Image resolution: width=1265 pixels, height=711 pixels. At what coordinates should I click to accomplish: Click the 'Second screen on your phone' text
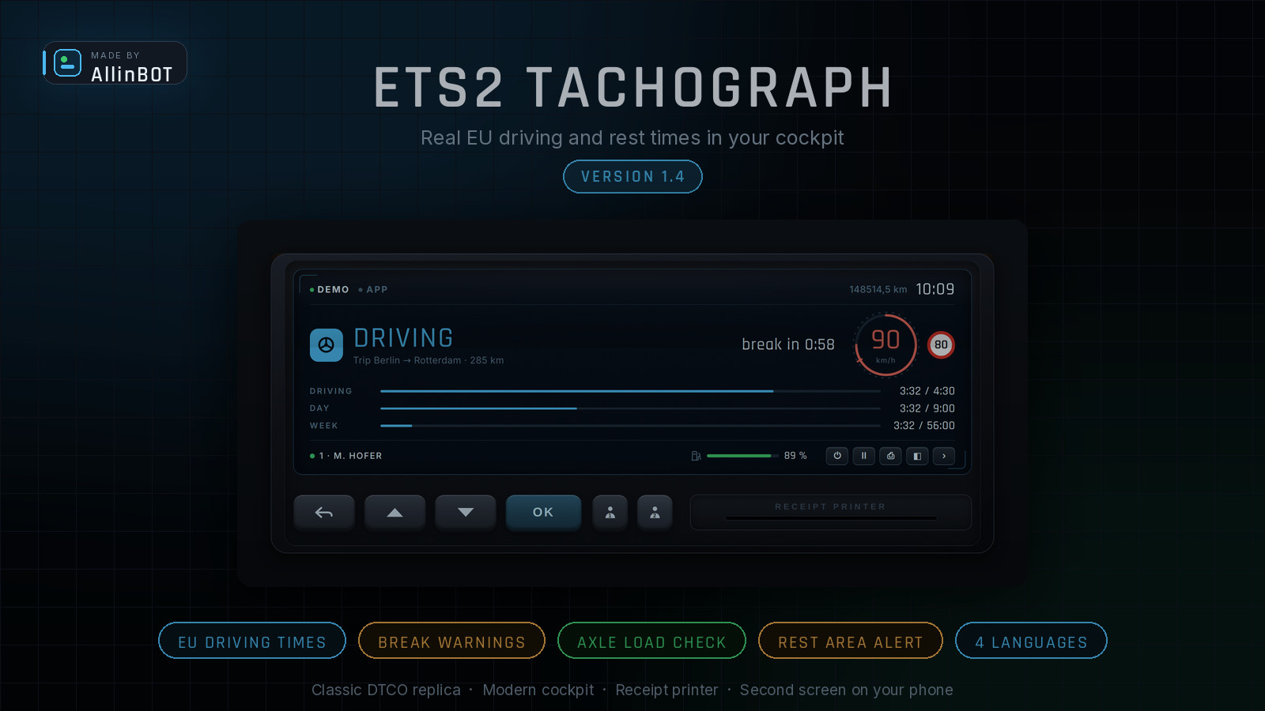click(847, 690)
